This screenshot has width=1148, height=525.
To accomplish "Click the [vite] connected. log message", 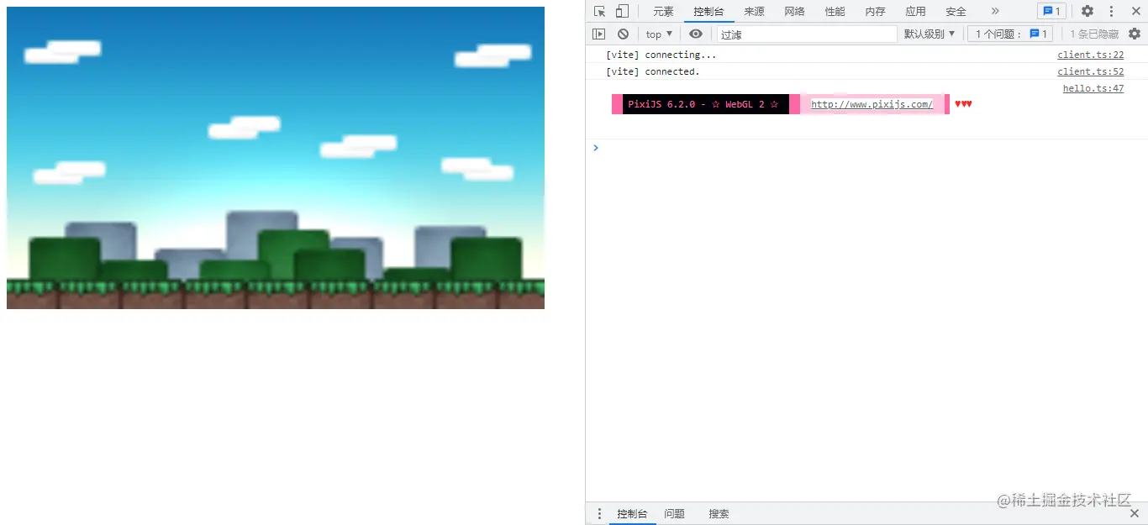I will pyautogui.click(x=653, y=71).
